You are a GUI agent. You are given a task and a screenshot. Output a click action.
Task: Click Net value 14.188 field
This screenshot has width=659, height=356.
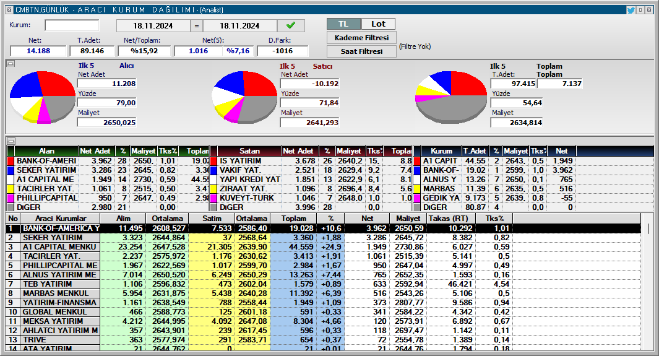coord(38,51)
